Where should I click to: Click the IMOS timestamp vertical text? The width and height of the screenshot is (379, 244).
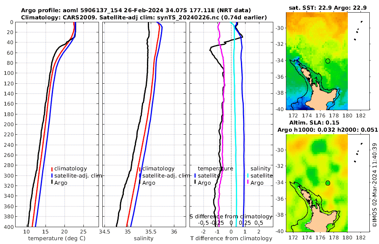pyautogui.click(x=375, y=185)
